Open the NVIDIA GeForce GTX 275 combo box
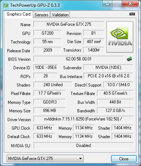 point(45,159)
